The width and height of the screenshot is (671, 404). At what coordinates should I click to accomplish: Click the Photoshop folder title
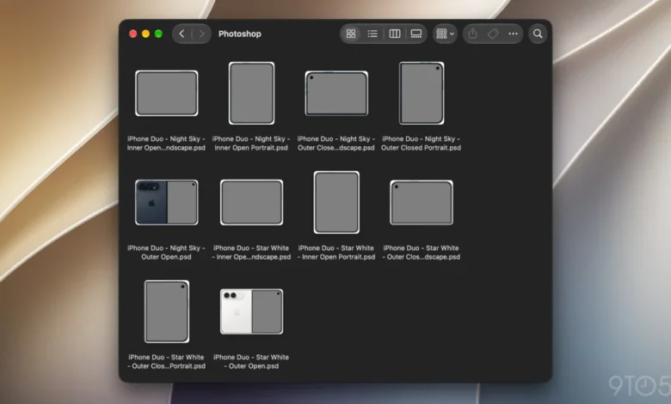(x=240, y=34)
